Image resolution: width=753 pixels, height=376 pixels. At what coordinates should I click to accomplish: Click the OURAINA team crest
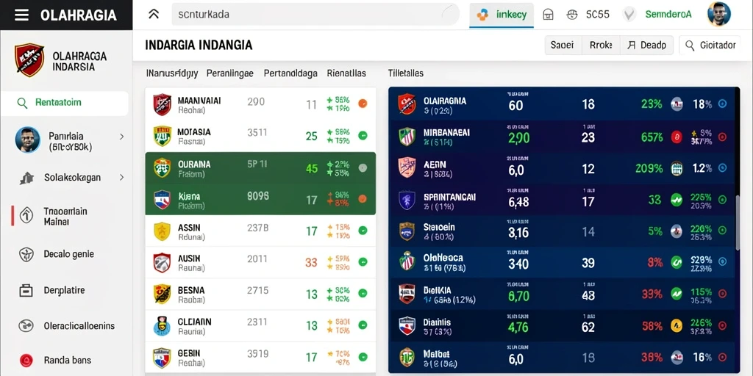point(163,168)
